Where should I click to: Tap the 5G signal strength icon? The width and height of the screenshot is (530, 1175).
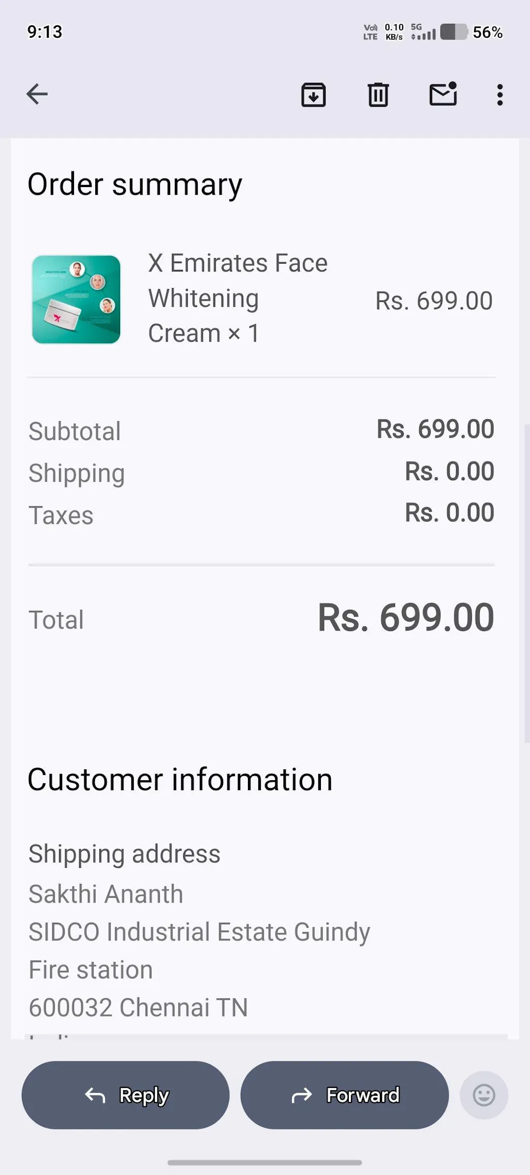423,32
